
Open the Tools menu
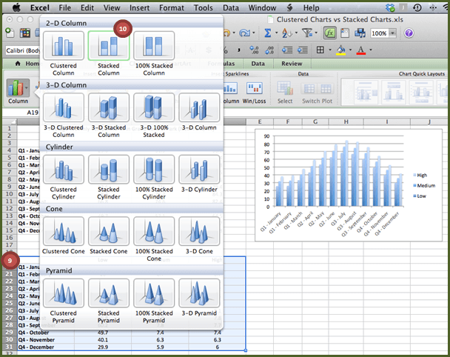pyautogui.click(x=204, y=7)
